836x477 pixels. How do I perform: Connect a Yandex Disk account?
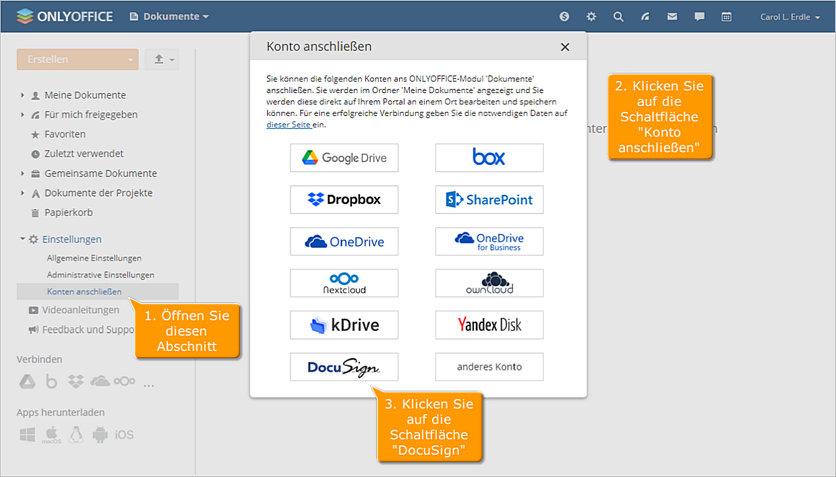point(489,325)
